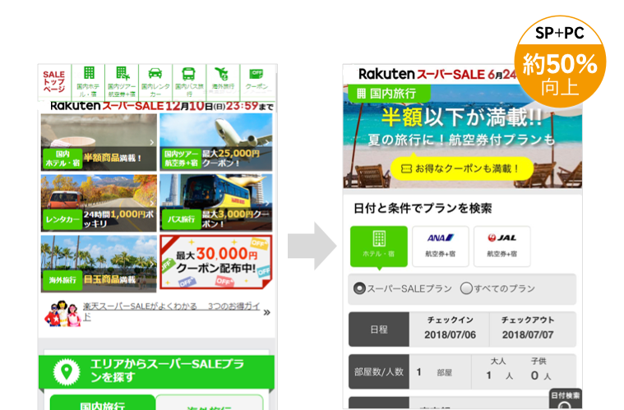Click the Rakuten スーパーSALE 12月10日 header
This screenshot has height=410, width=624.
(x=162, y=106)
